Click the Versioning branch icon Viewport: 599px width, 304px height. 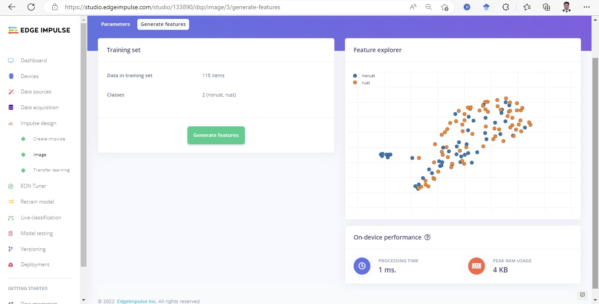click(x=11, y=249)
